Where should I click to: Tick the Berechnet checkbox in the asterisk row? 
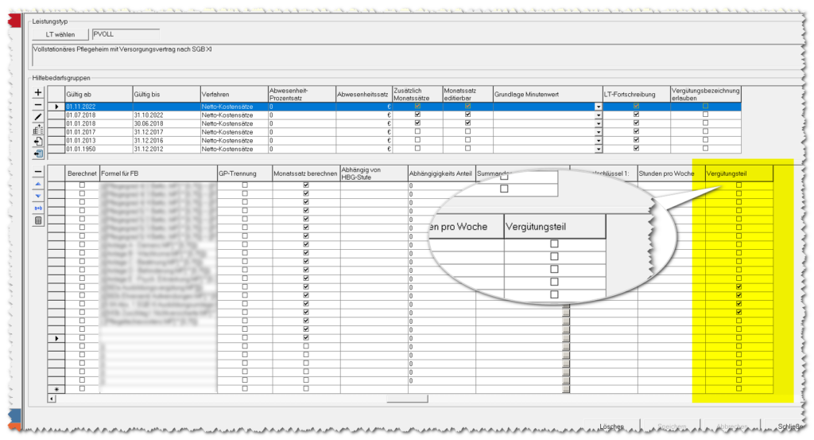click(82, 388)
